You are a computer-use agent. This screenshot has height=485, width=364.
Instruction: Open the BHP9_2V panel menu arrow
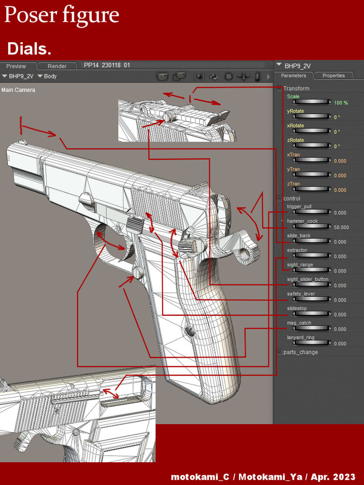click(279, 65)
